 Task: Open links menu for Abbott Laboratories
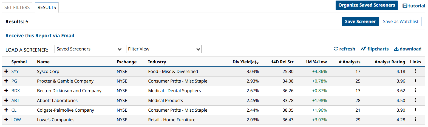pos(416,100)
